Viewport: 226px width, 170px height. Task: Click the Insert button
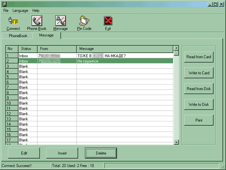tap(62, 153)
